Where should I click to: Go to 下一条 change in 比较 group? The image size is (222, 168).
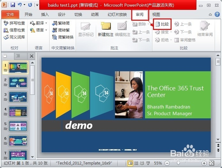(183, 32)
